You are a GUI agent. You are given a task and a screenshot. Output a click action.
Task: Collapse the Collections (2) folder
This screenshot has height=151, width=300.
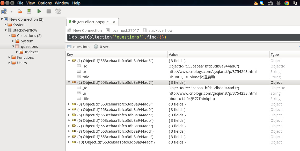9,35
